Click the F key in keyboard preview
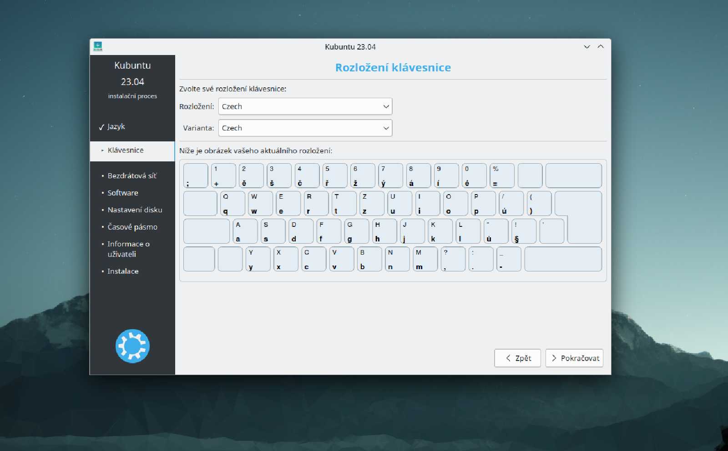Viewport: 728px width, 451px height. 329,231
